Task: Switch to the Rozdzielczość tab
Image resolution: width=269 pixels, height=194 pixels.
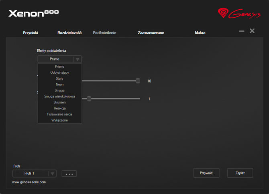Action: pos(69,33)
